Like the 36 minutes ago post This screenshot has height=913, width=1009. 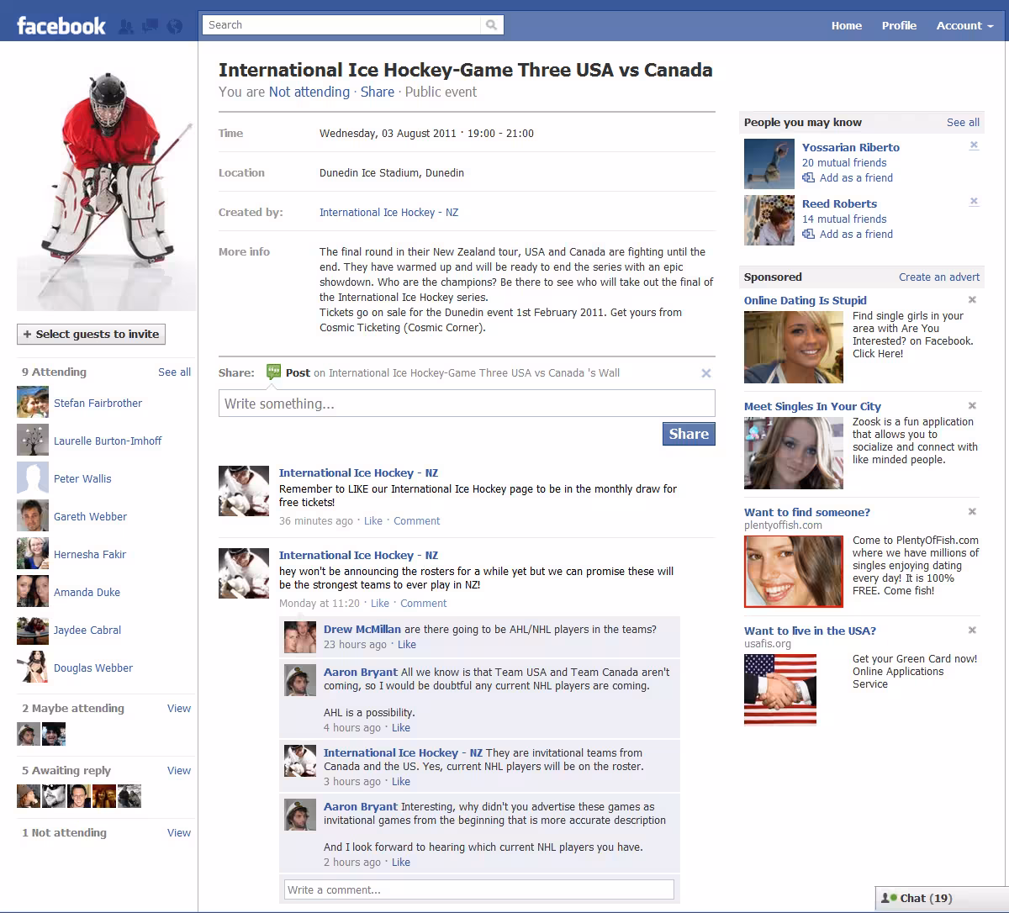[x=373, y=520]
